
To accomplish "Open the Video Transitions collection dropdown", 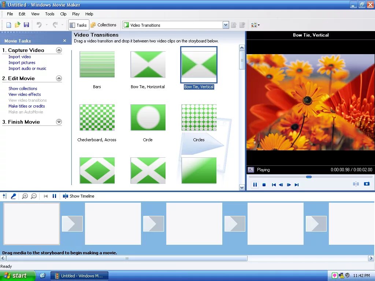I will tap(226, 25).
